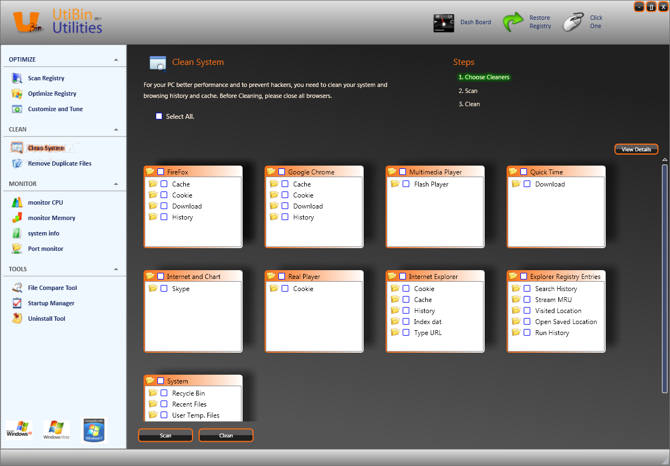
Task: Click the Windows 7 compatibility badge
Action: [94, 430]
